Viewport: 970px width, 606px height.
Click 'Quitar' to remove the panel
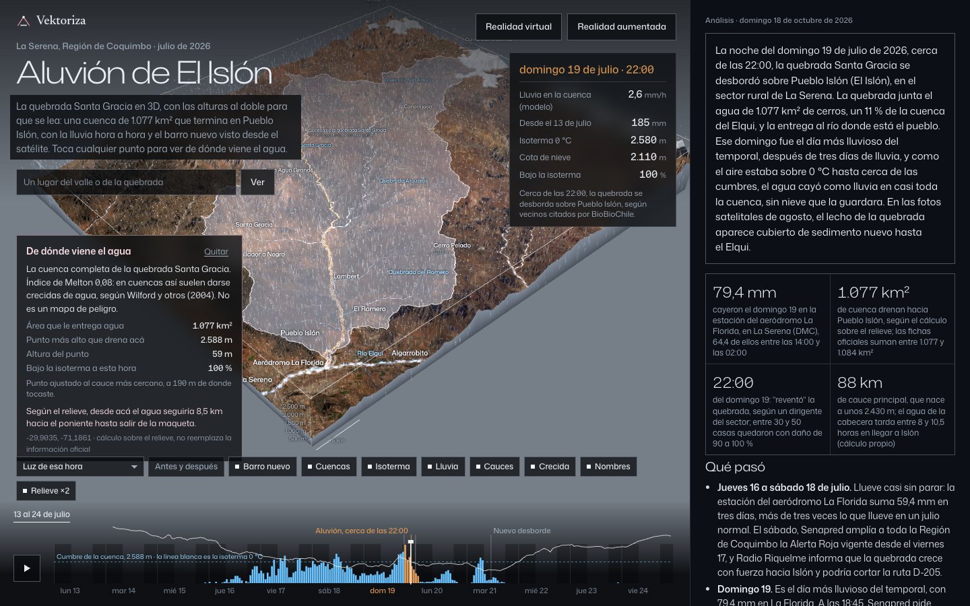point(216,252)
